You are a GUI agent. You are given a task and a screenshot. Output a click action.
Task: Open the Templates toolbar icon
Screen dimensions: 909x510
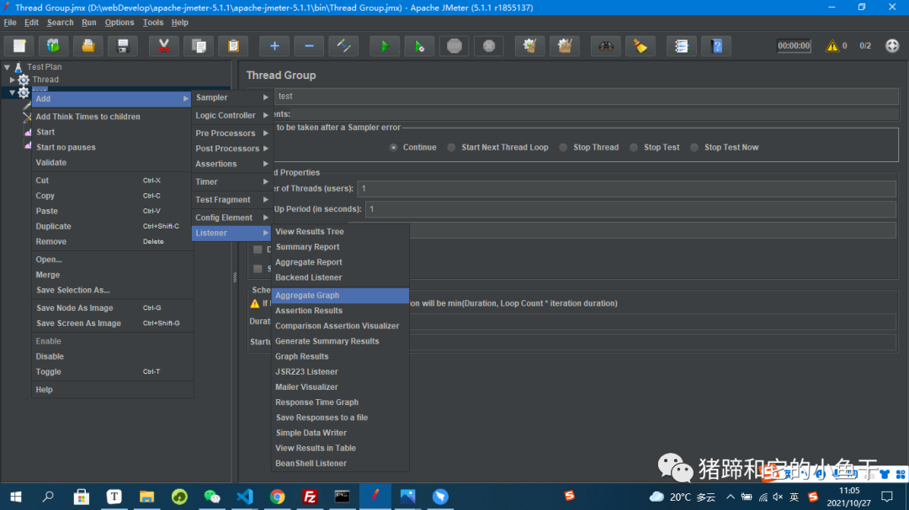coord(53,45)
